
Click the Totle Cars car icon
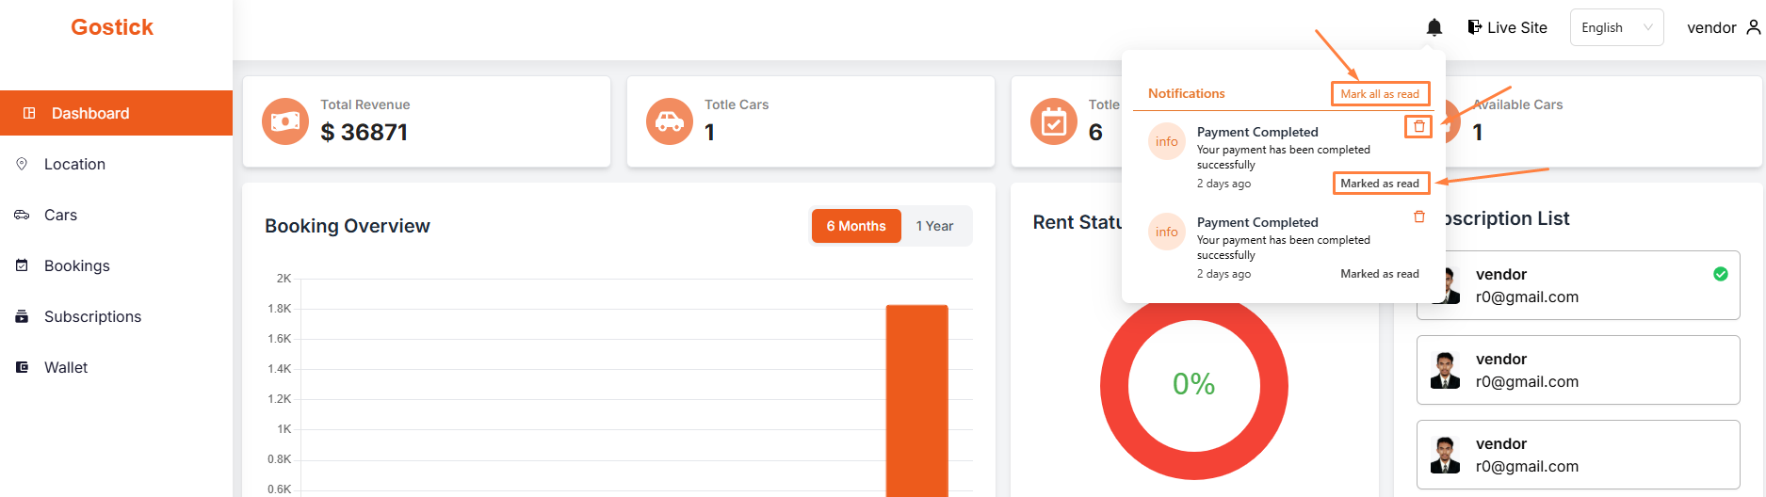click(x=670, y=121)
